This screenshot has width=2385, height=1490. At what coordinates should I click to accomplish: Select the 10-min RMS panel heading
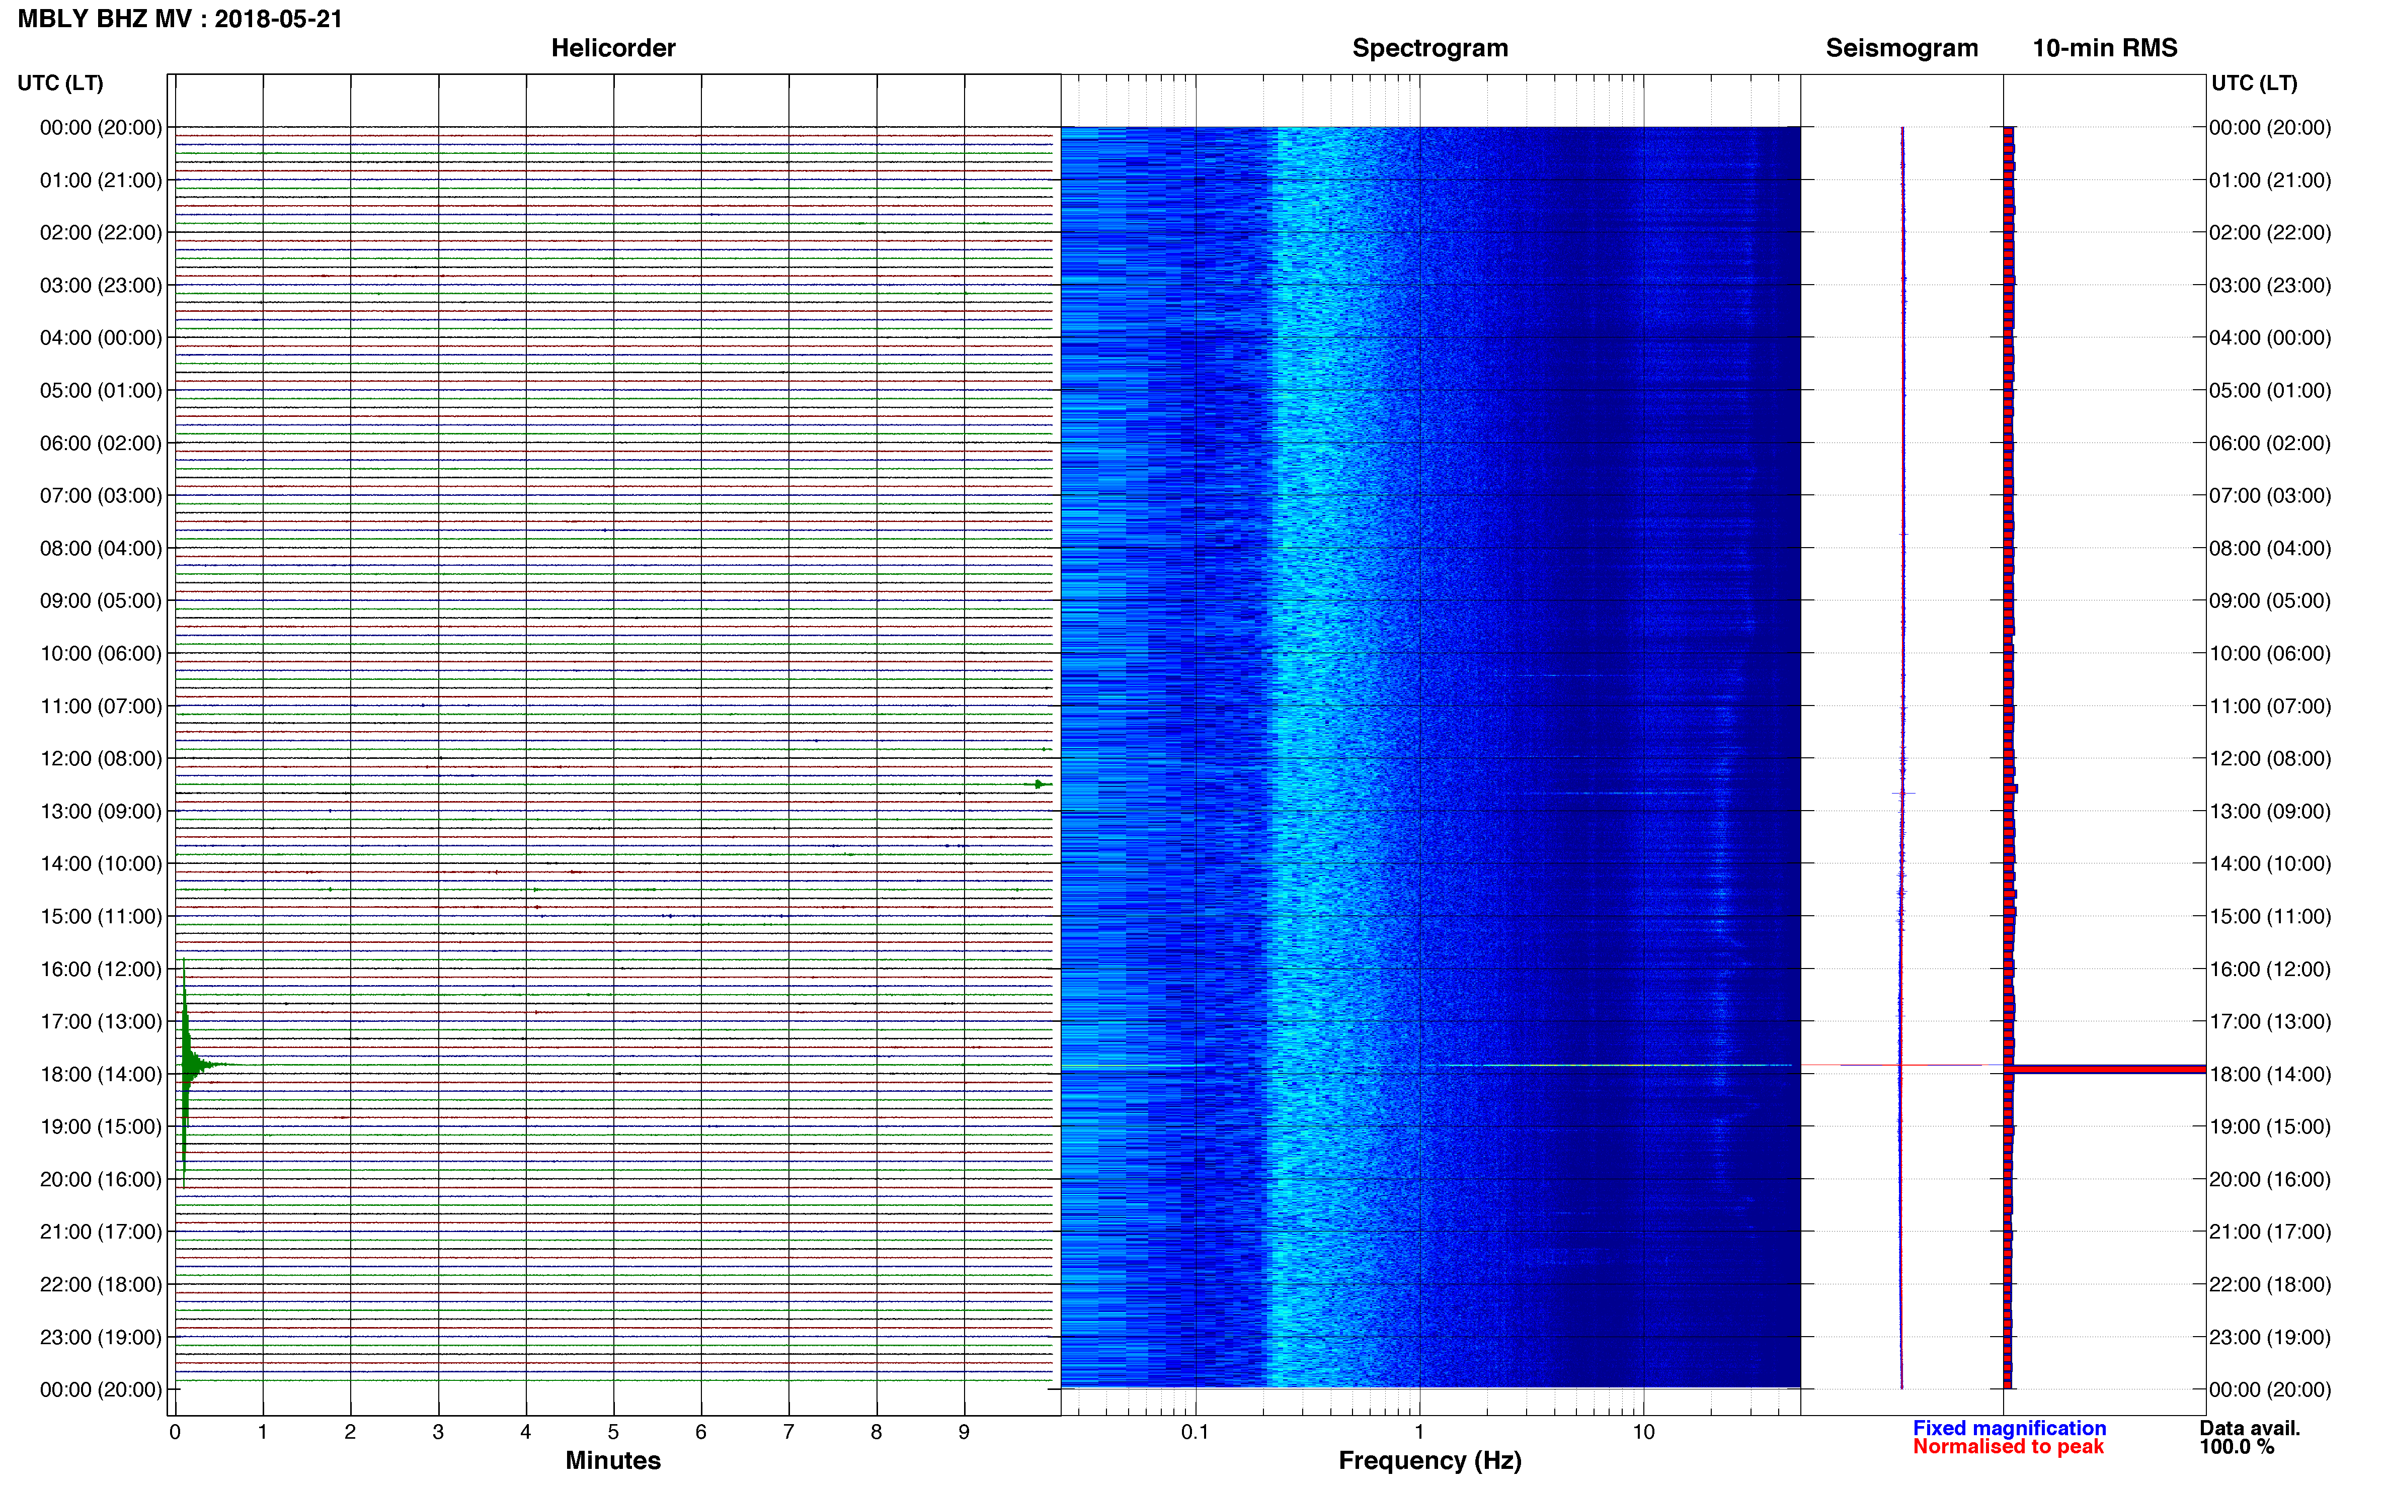click(2105, 48)
